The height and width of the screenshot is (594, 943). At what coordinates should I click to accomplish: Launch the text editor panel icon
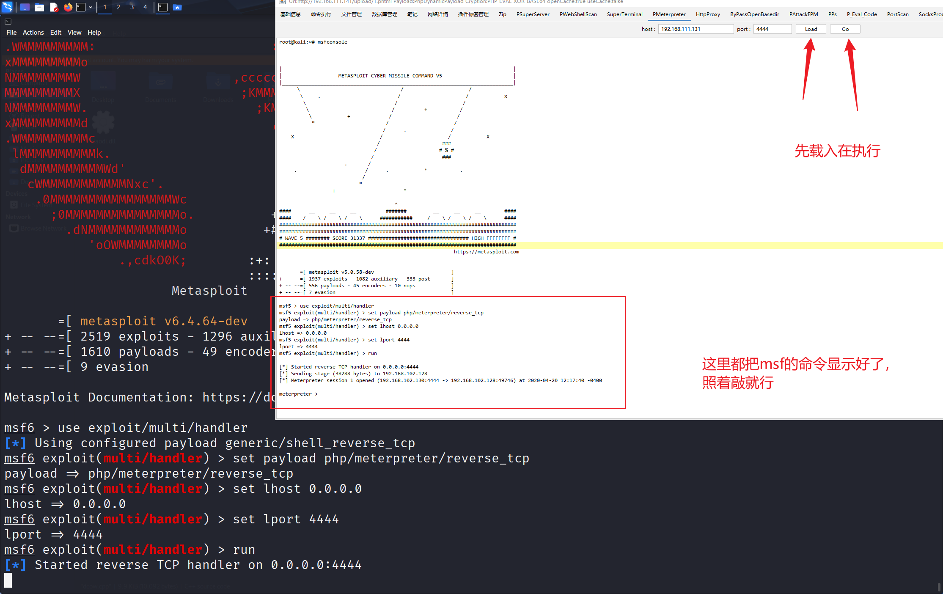pos(54,7)
